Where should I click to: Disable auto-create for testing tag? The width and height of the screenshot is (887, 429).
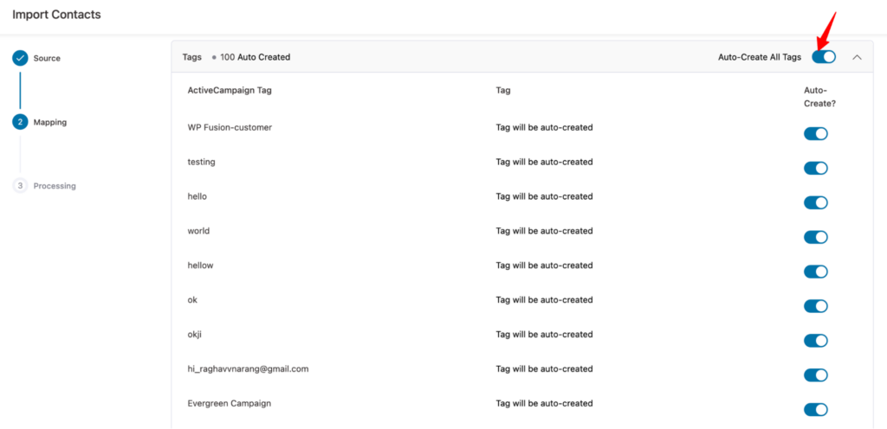(x=815, y=168)
